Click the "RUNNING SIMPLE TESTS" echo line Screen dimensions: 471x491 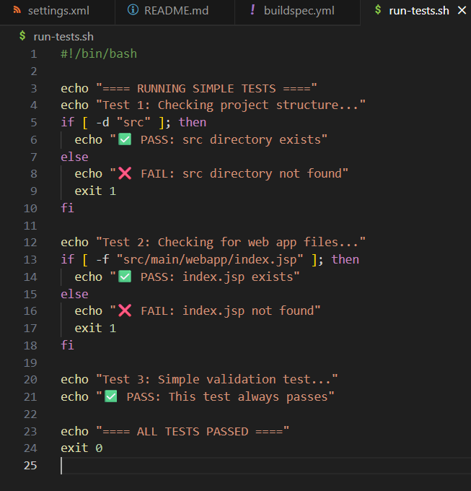[x=189, y=89]
